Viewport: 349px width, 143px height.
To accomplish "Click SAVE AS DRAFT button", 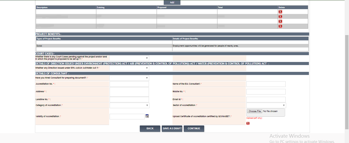I will click(172, 129).
